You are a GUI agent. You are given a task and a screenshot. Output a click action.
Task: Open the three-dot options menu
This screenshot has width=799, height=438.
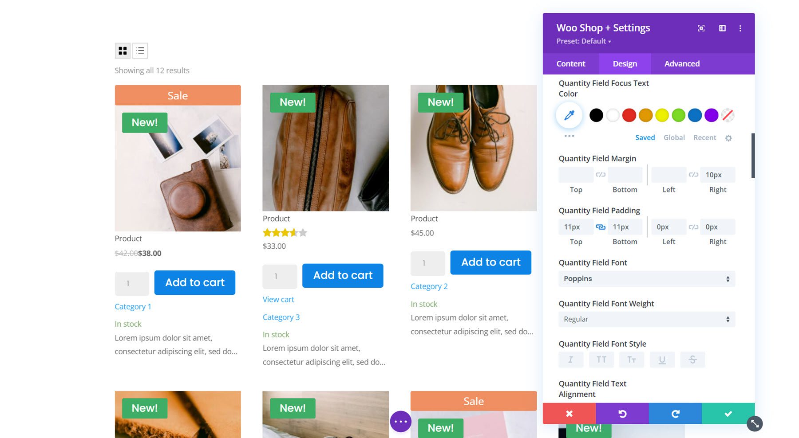(x=740, y=28)
